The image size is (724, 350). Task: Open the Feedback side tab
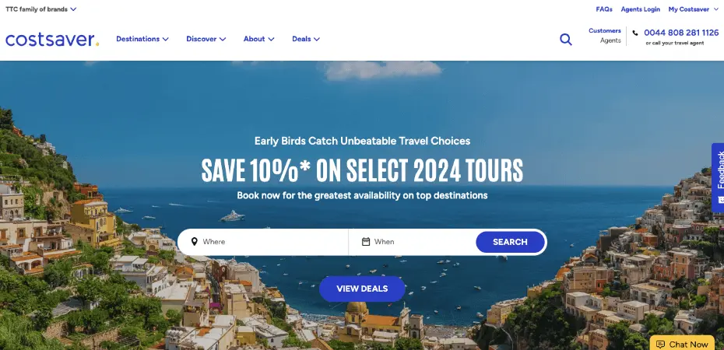(718, 177)
